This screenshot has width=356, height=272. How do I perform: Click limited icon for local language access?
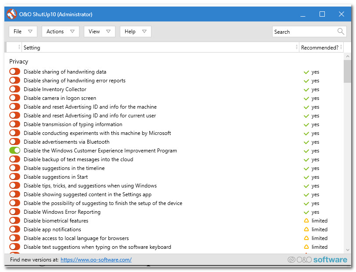click(x=306, y=238)
